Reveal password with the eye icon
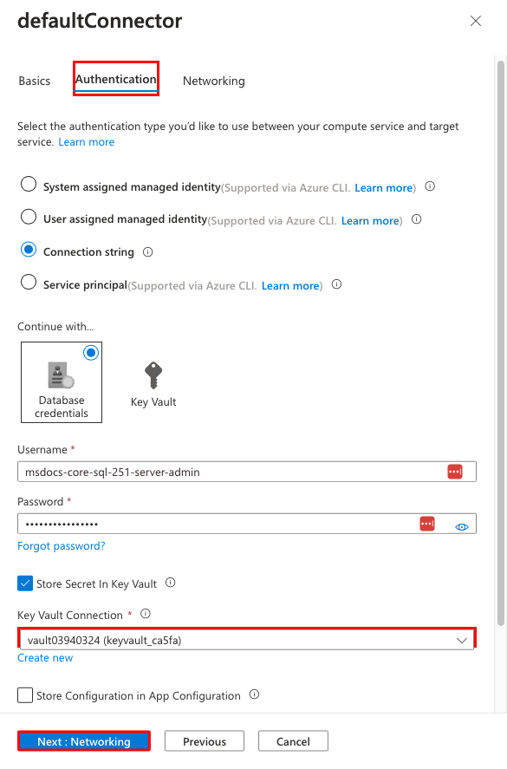This screenshot has height=769, width=507. (x=461, y=527)
